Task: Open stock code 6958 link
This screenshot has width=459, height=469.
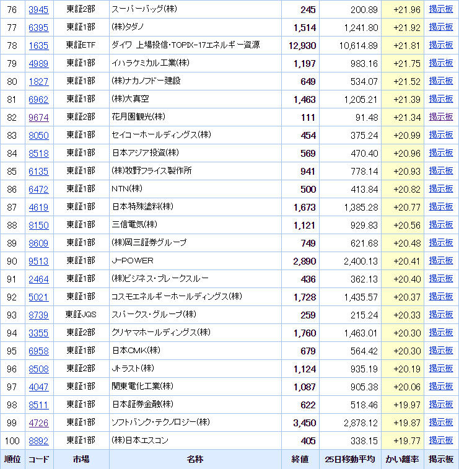Action: point(38,351)
